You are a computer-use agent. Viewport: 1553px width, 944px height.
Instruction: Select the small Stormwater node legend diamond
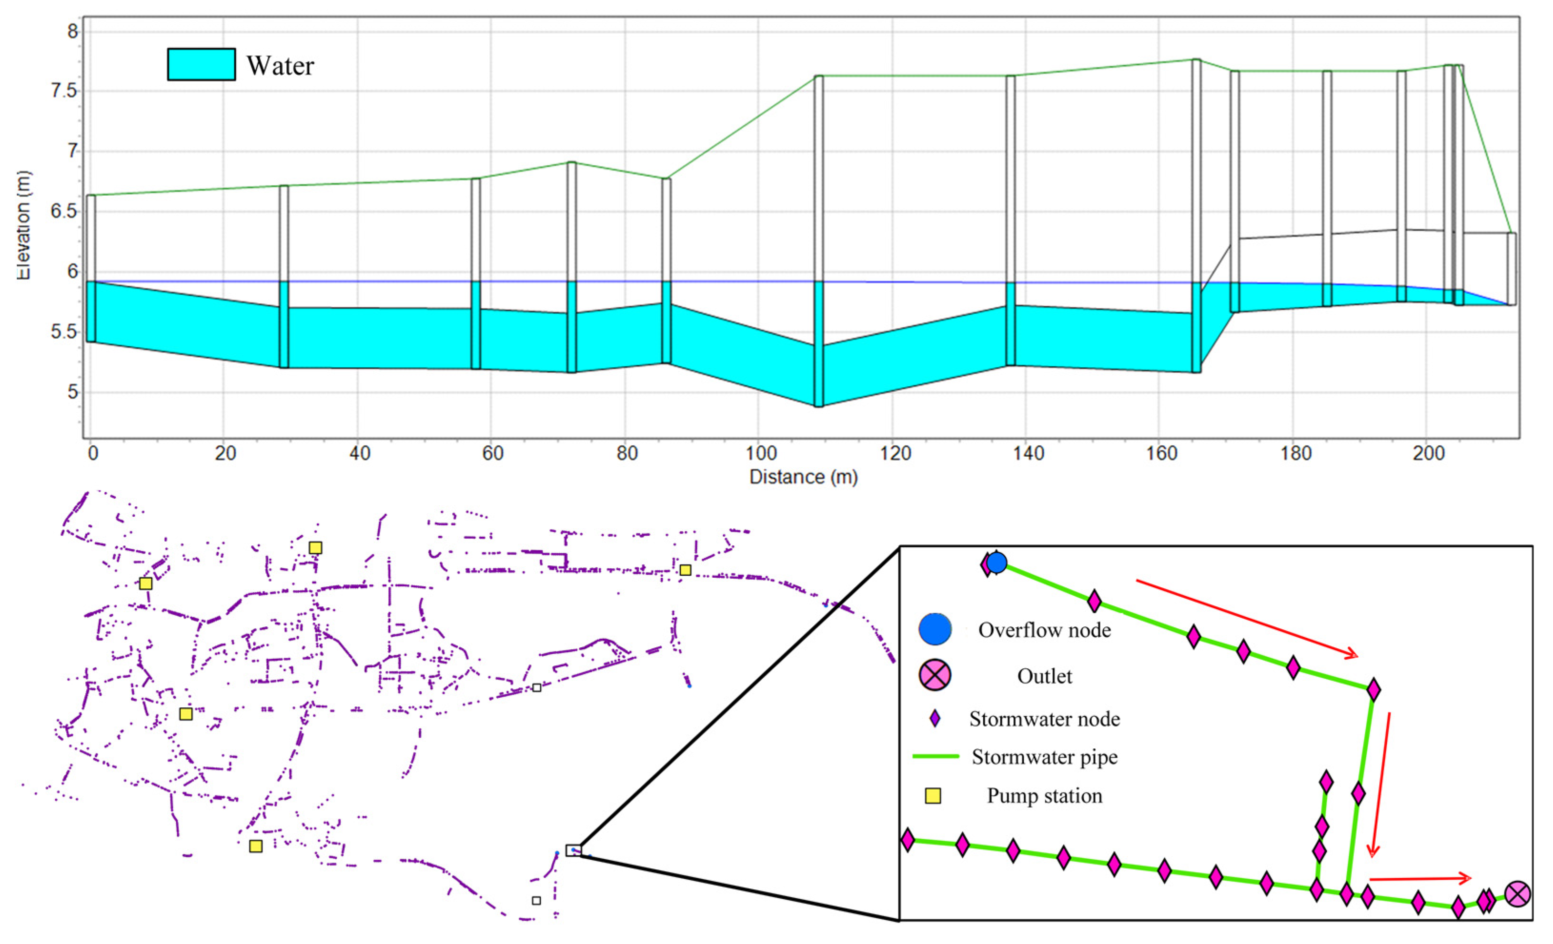(x=935, y=719)
